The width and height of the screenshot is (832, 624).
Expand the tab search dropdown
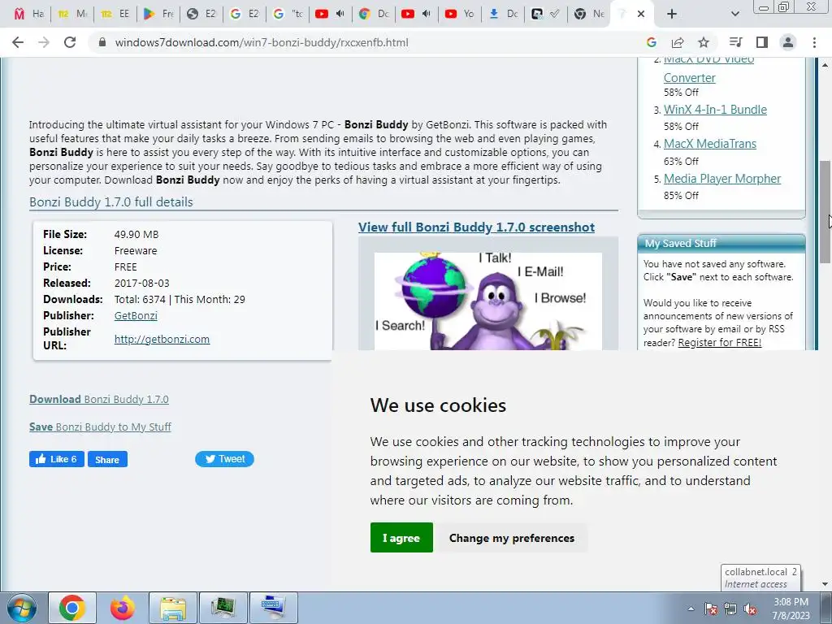[734, 14]
